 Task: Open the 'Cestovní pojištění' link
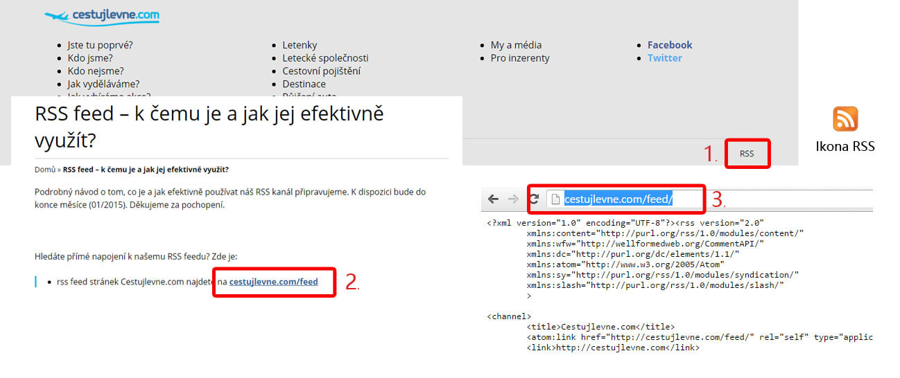coord(321,71)
